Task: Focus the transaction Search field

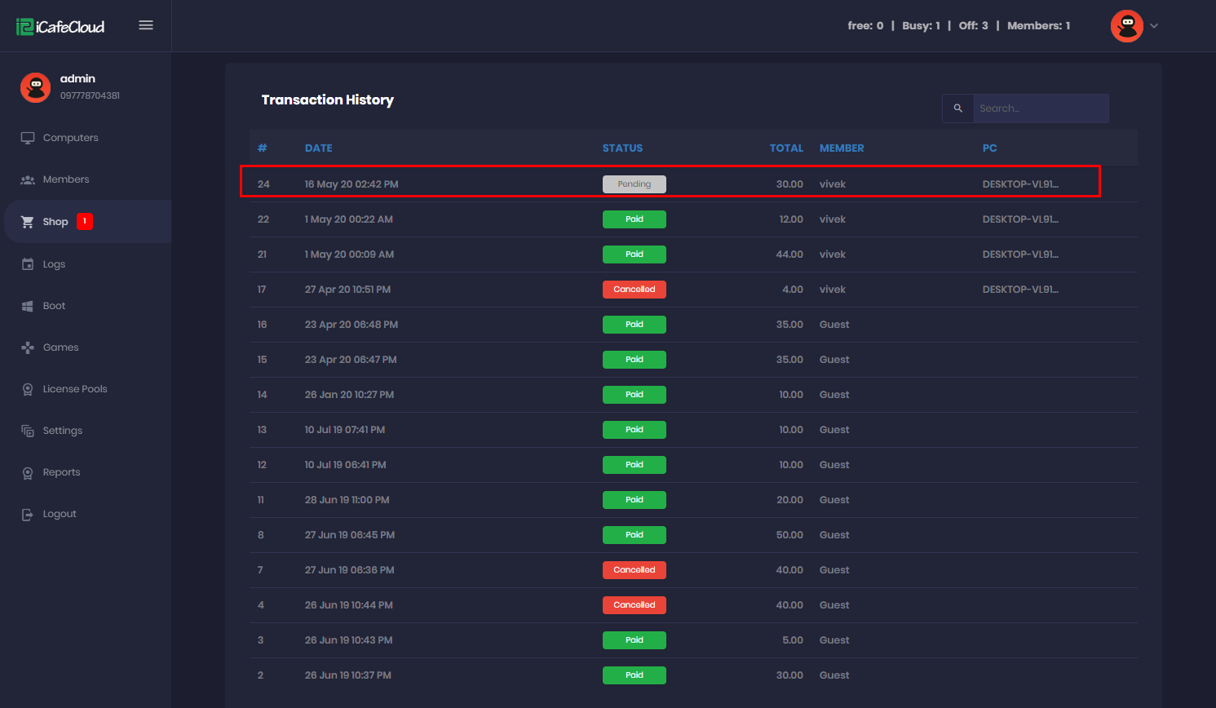Action: point(1040,108)
